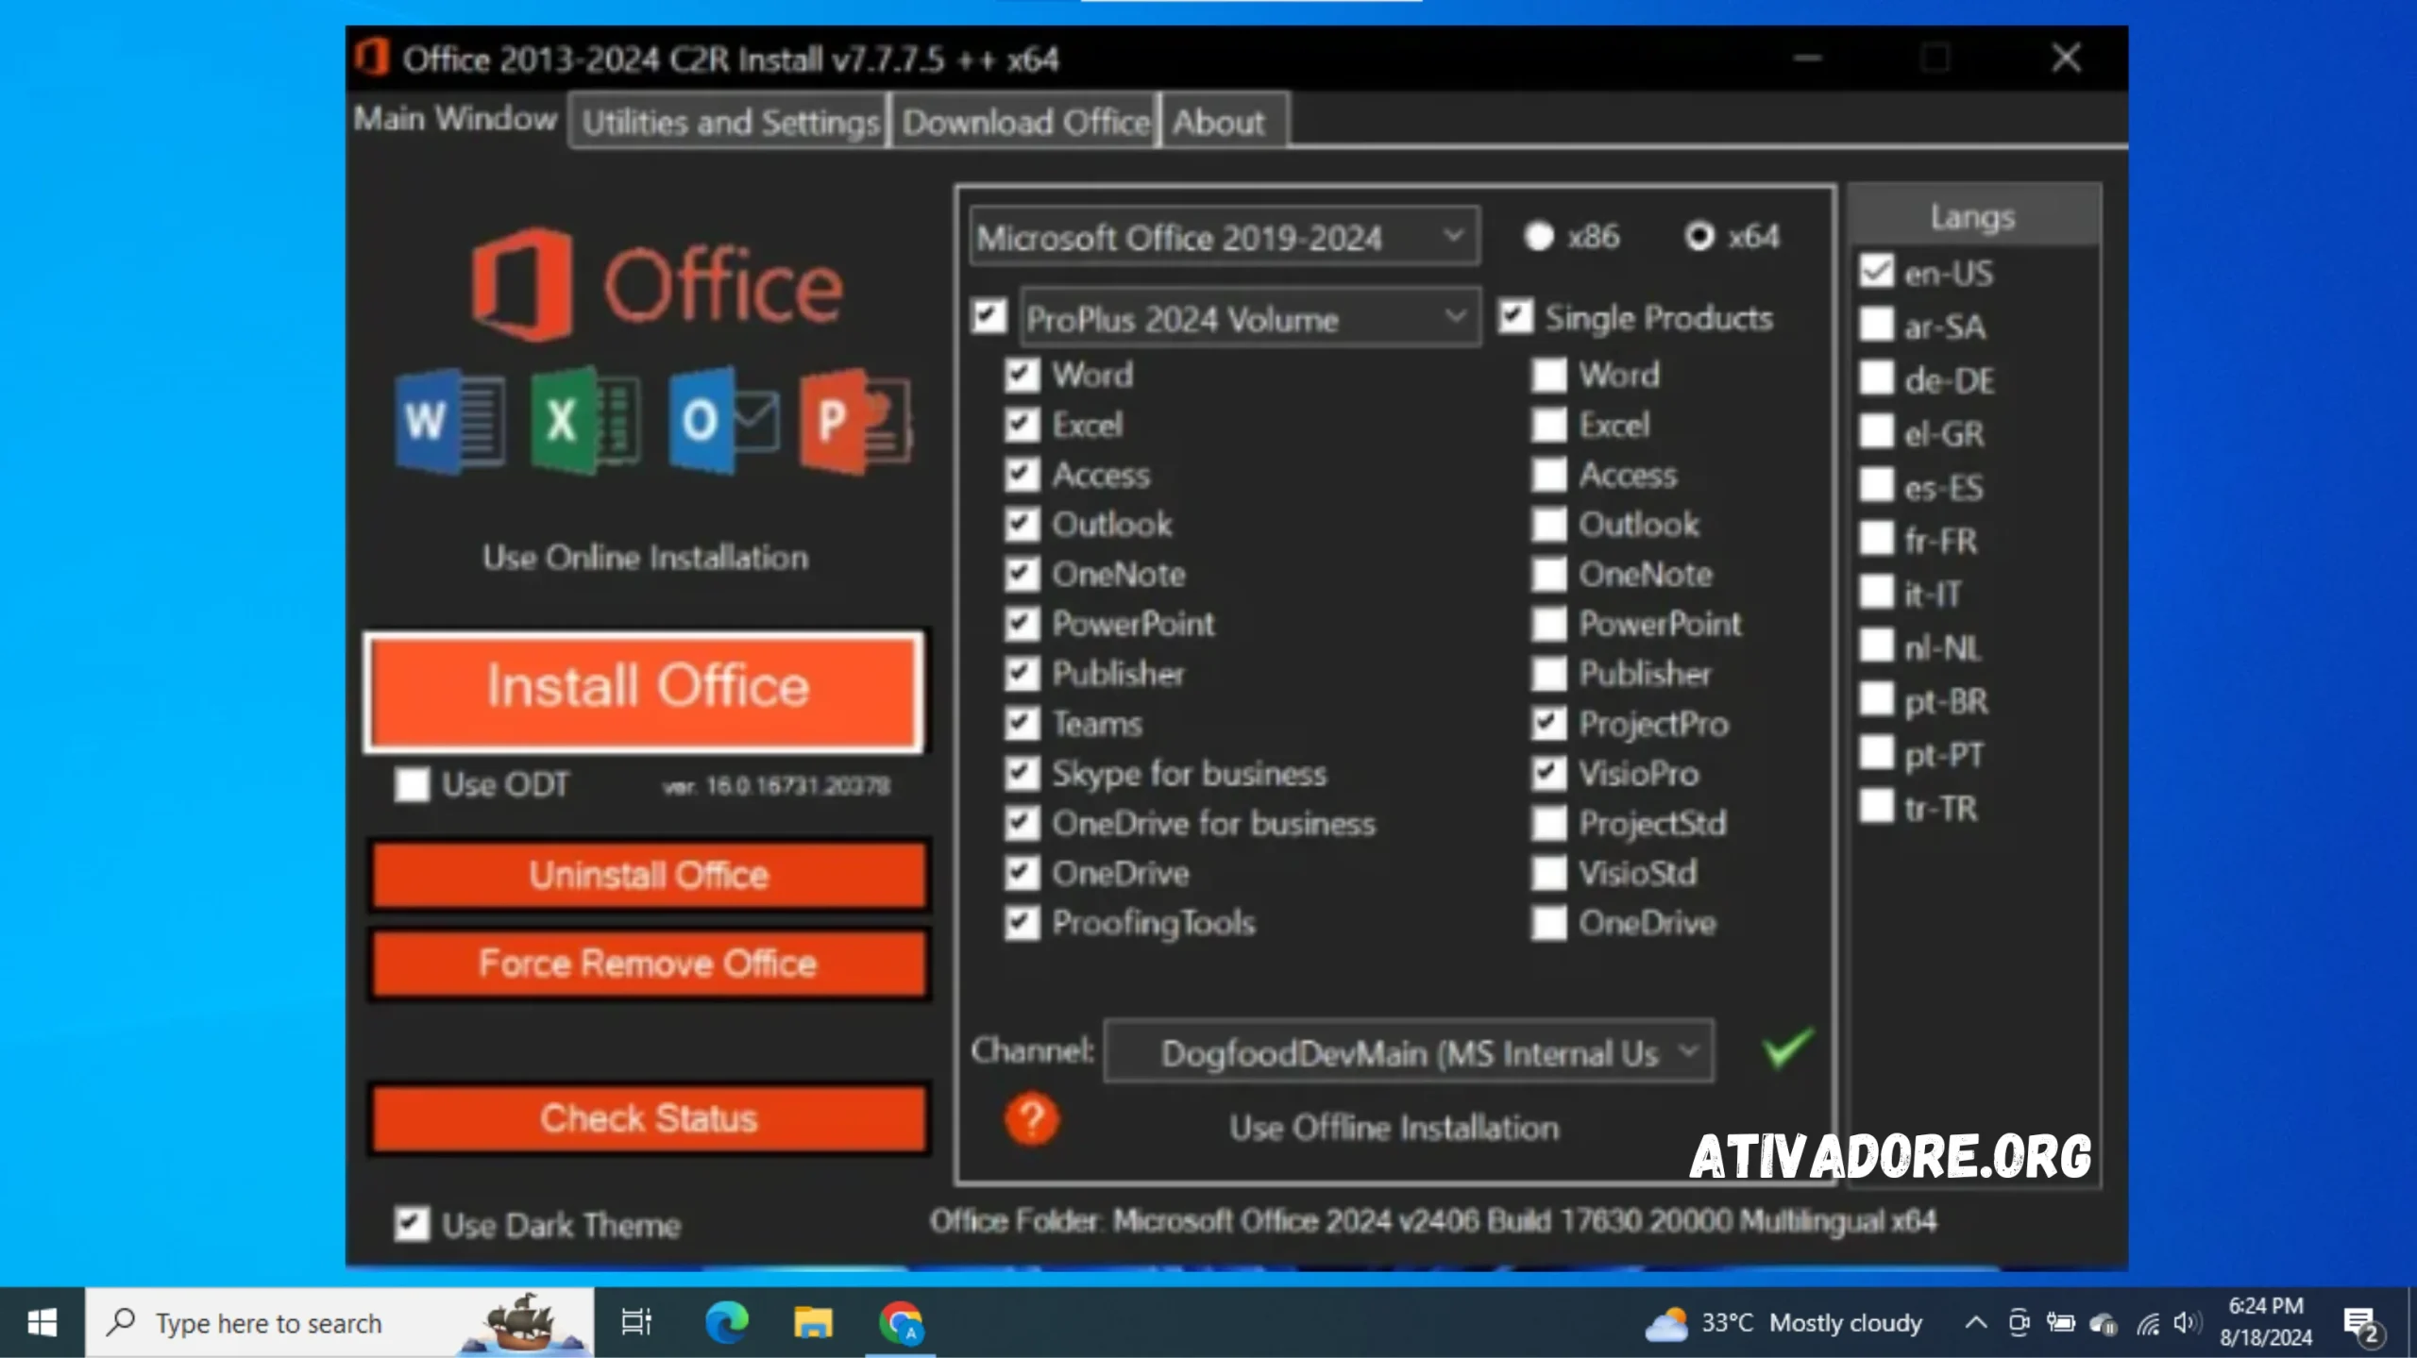This screenshot has width=2417, height=1358.
Task: Click the Langs header
Action: click(1973, 216)
